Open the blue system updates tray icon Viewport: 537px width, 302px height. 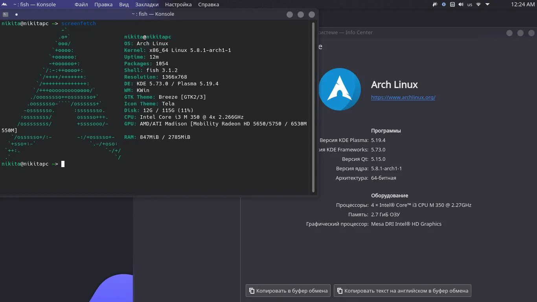(444, 5)
